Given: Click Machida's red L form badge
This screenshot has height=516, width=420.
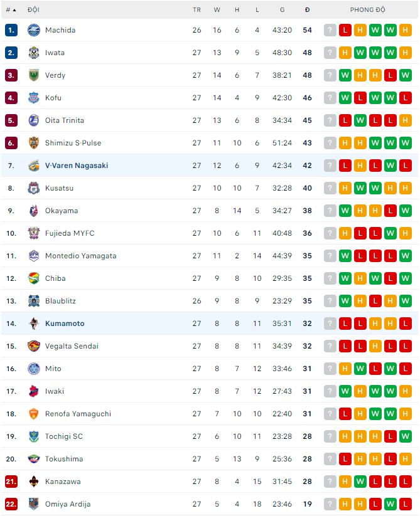Looking at the screenshot, I should (x=345, y=30).
